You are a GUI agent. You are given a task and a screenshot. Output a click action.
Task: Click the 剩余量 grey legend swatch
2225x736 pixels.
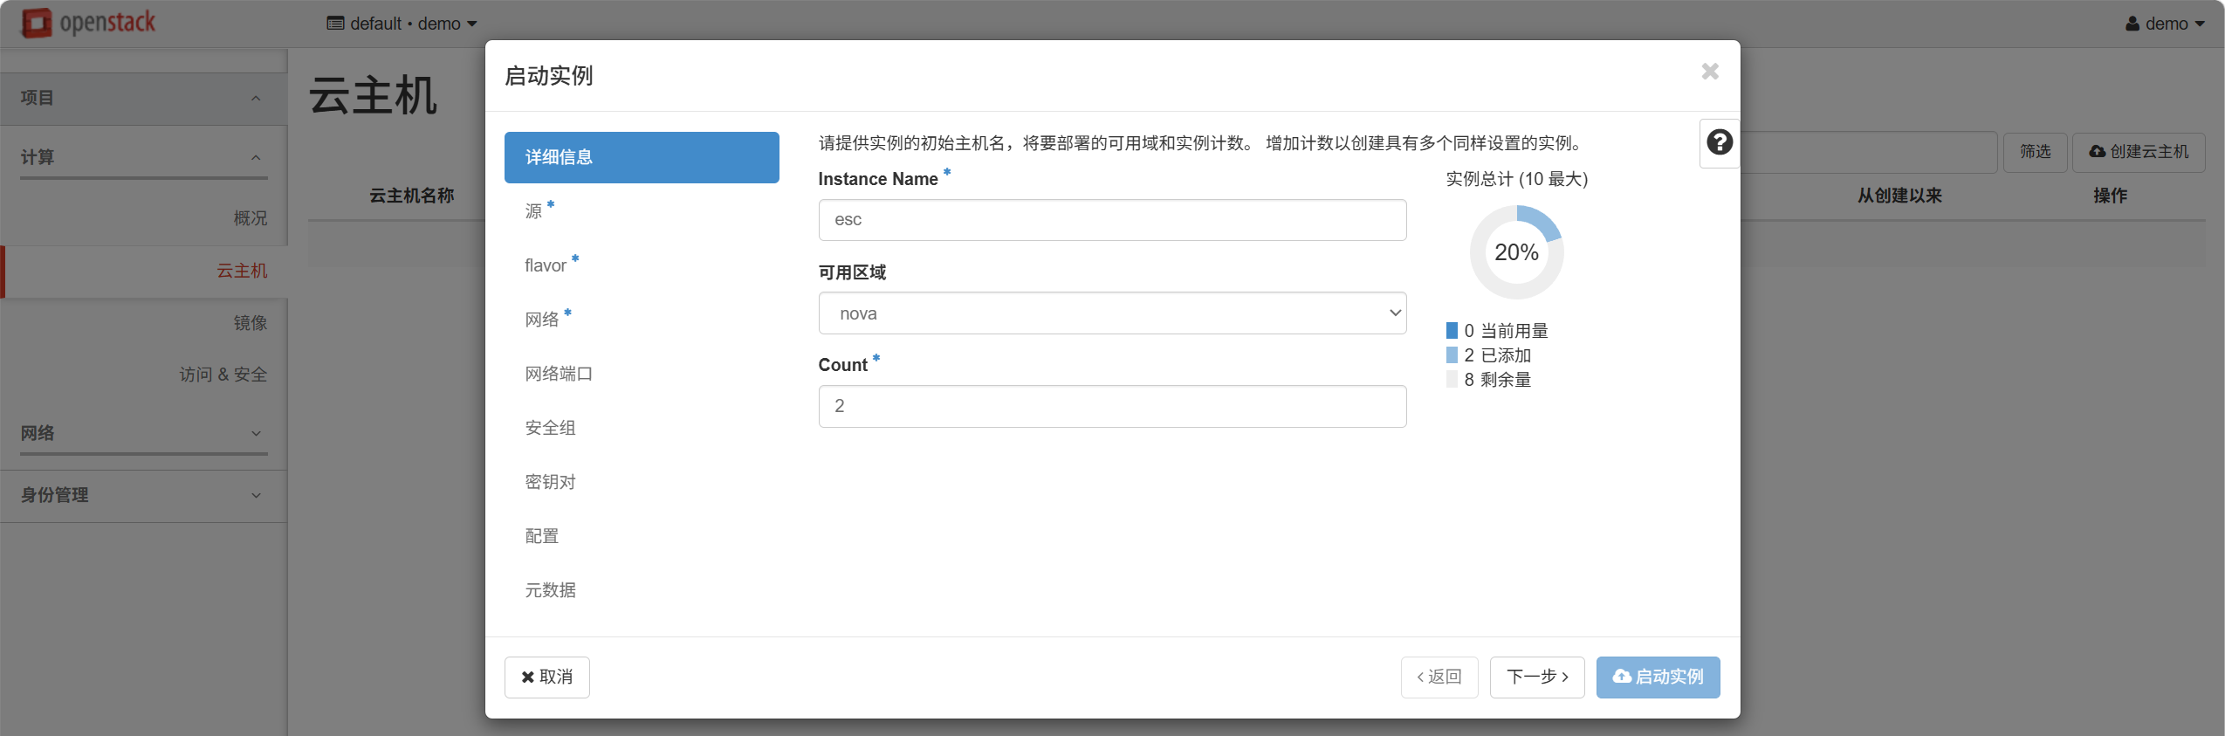[x=1452, y=380]
